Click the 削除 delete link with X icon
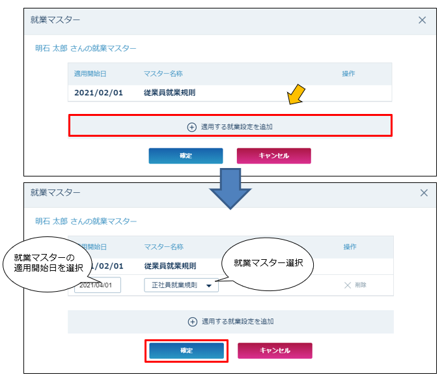The height and width of the screenshot is (379, 444). (x=355, y=285)
